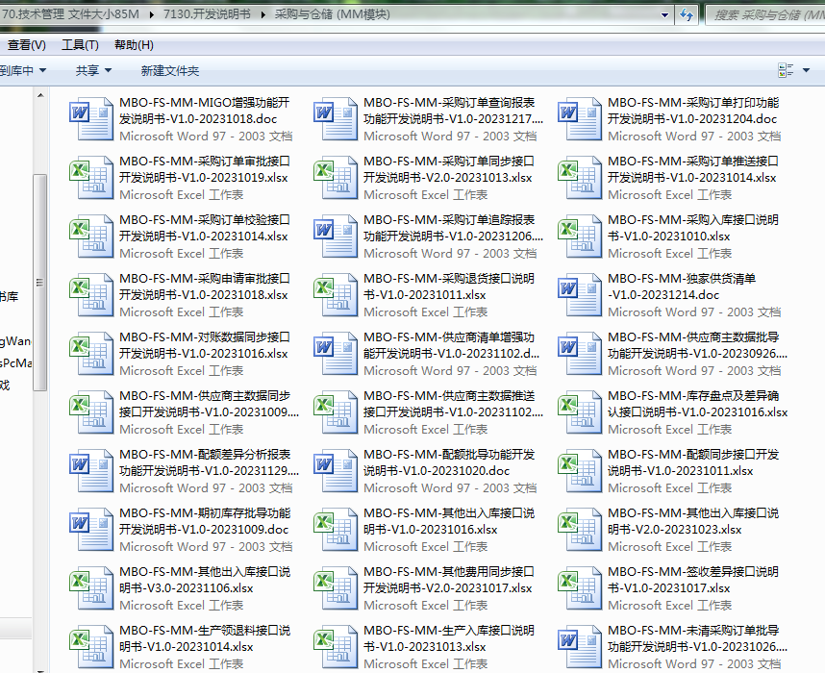Expand the 包含到库中 toolbar dropdown
Viewport: 825px width, 673px height.
(29, 70)
